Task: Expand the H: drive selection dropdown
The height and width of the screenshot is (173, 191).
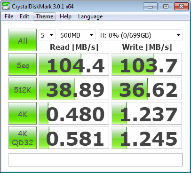Action: tap(140, 35)
